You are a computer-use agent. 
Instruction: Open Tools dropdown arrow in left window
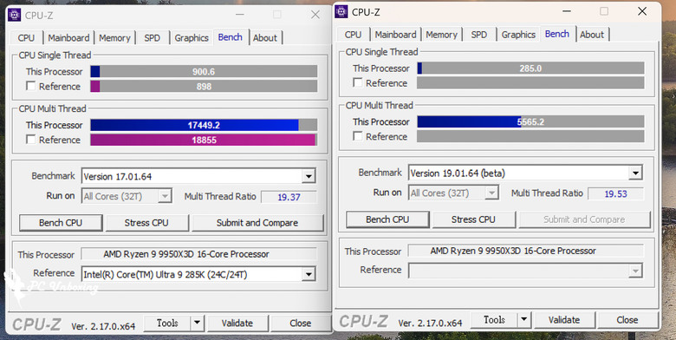pyautogui.click(x=197, y=323)
